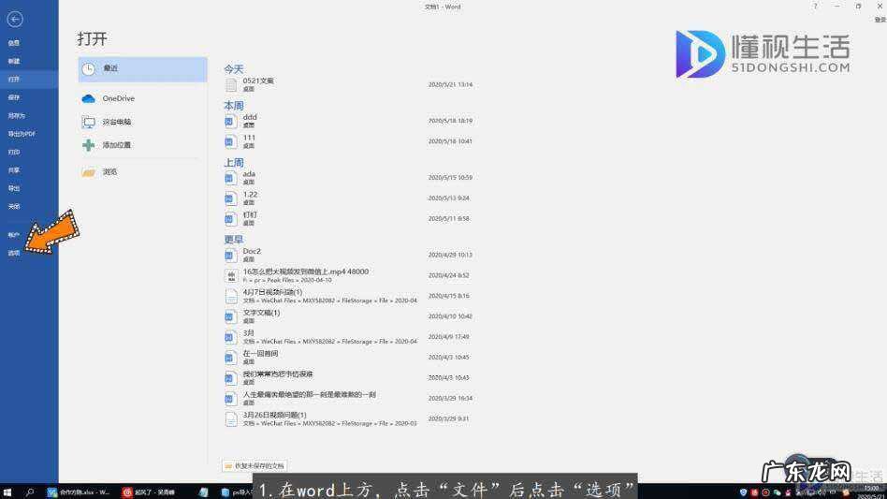Select the 最近 (Recent) location with clock icon
Viewport: 887px width, 499px height.
pyautogui.click(x=142, y=69)
